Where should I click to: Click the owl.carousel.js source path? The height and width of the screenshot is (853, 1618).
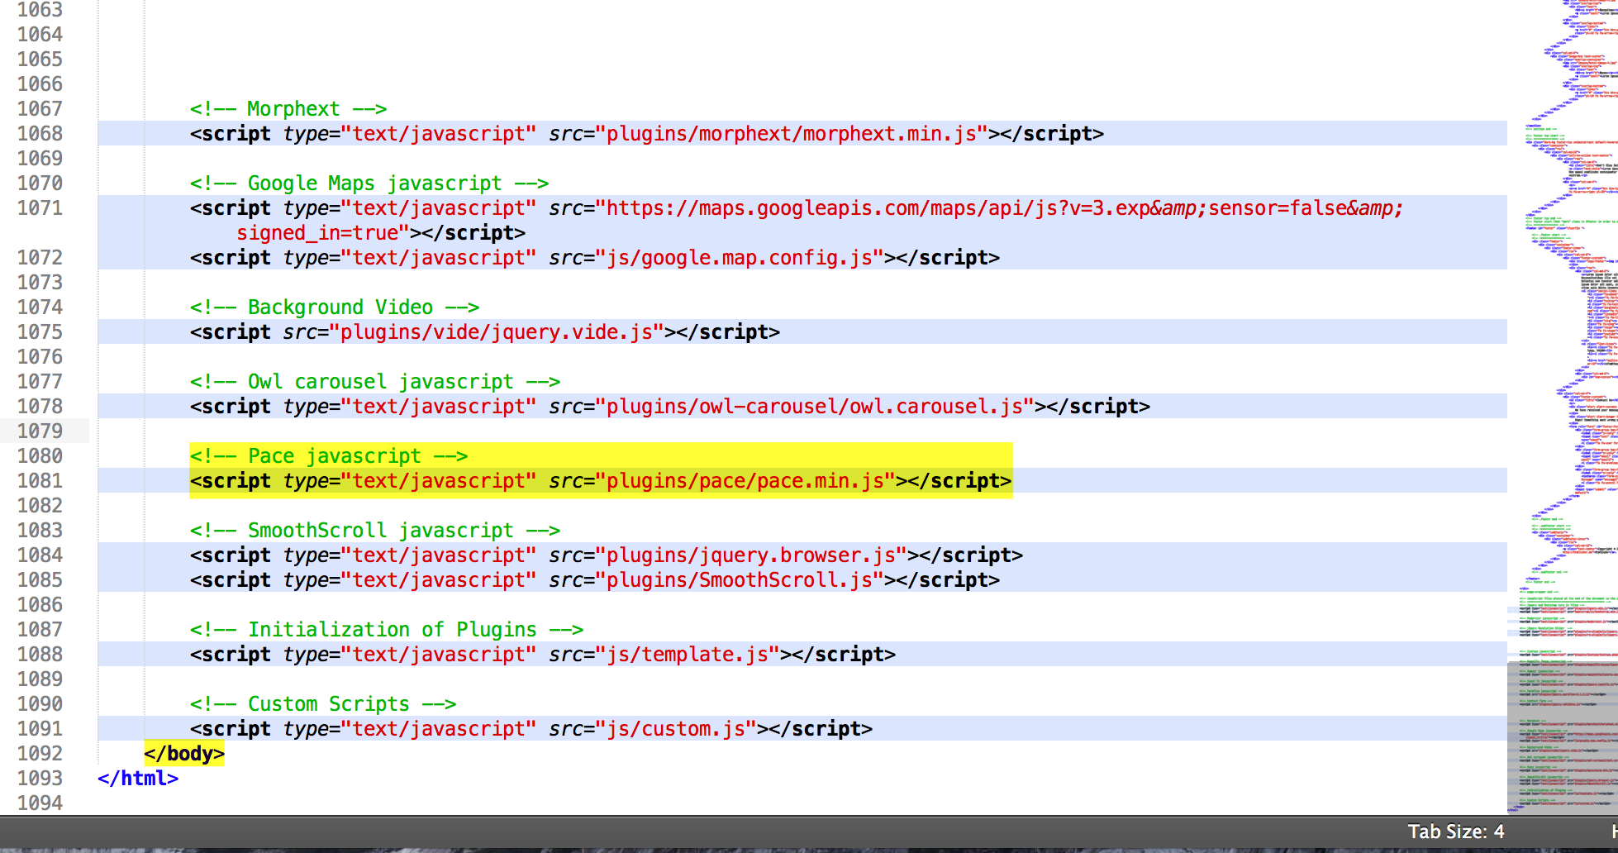point(819,406)
